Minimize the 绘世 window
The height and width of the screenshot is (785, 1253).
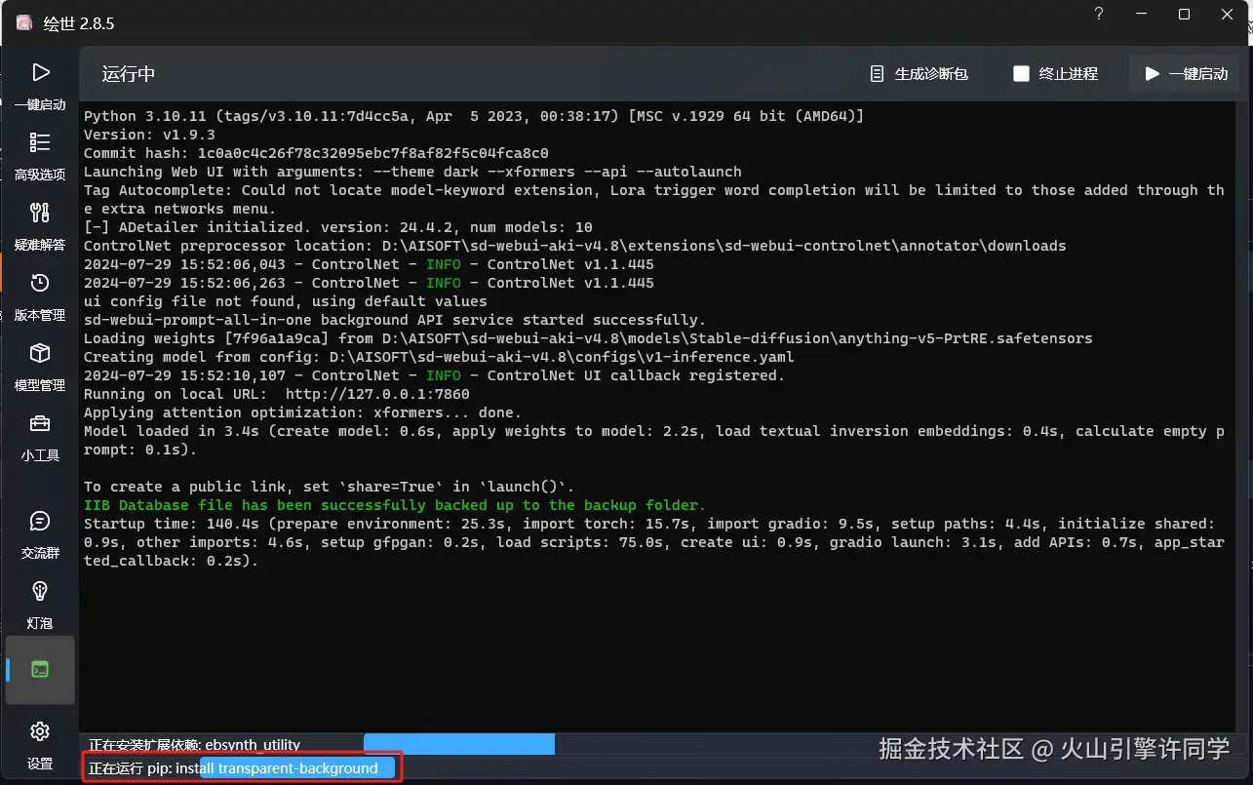click(1142, 15)
